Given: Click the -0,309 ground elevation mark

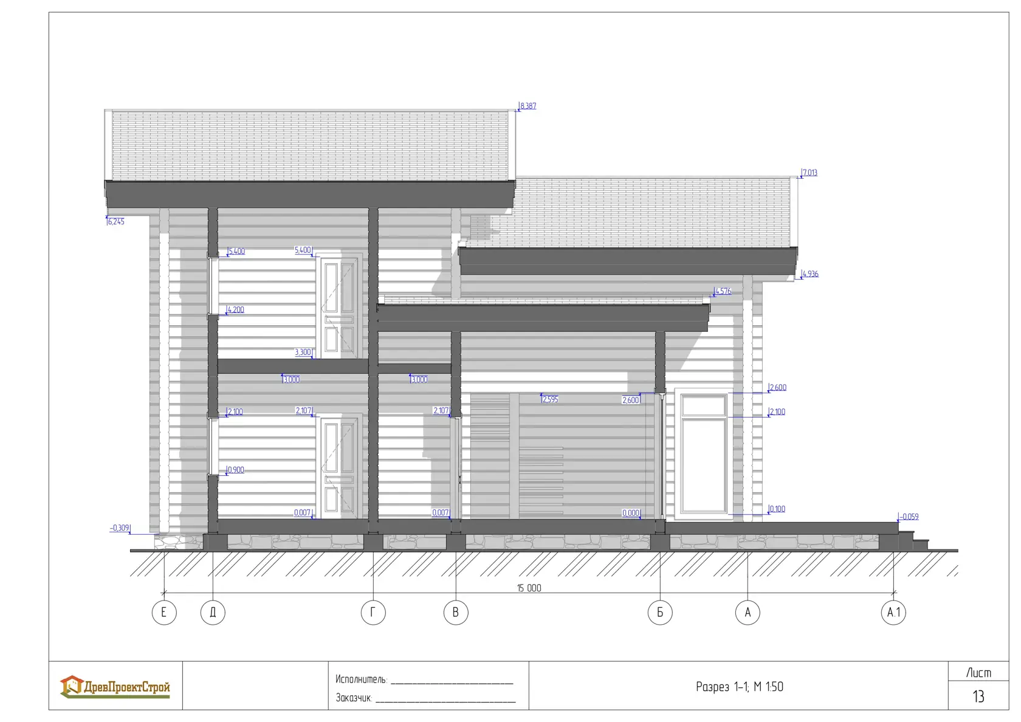Looking at the screenshot, I should [x=120, y=528].
